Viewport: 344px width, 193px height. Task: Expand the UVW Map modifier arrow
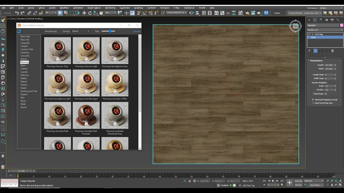point(313,34)
